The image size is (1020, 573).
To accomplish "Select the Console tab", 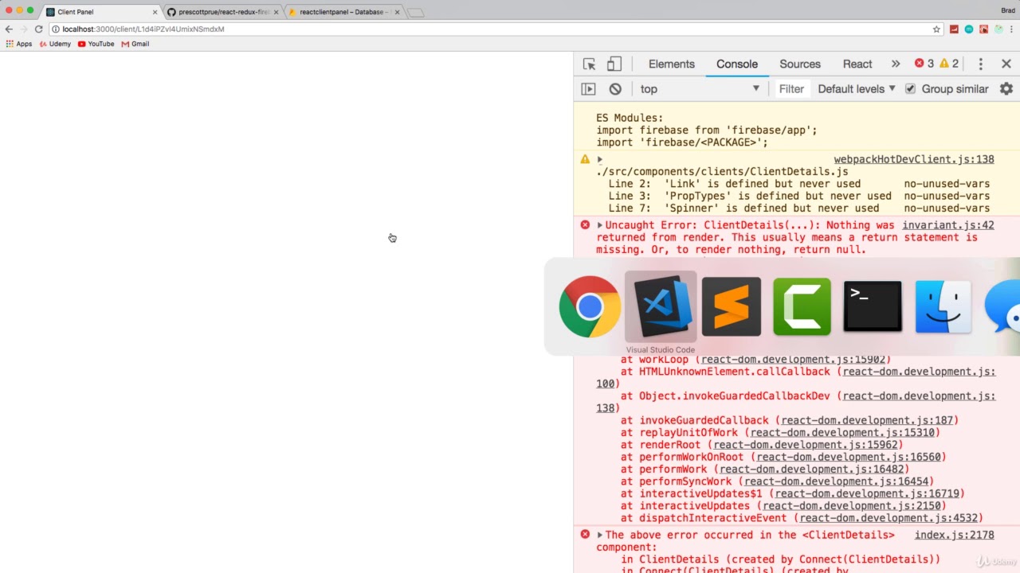I will click(x=737, y=64).
